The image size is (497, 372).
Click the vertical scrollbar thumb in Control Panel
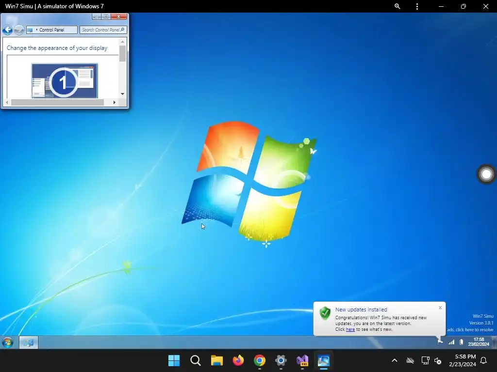pyautogui.click(x=122, y=53)
